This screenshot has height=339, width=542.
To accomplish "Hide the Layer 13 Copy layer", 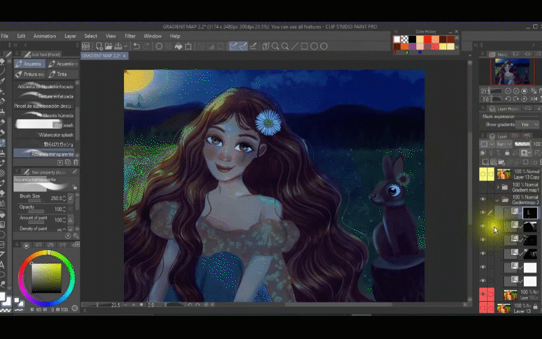I will pos(483,174).
